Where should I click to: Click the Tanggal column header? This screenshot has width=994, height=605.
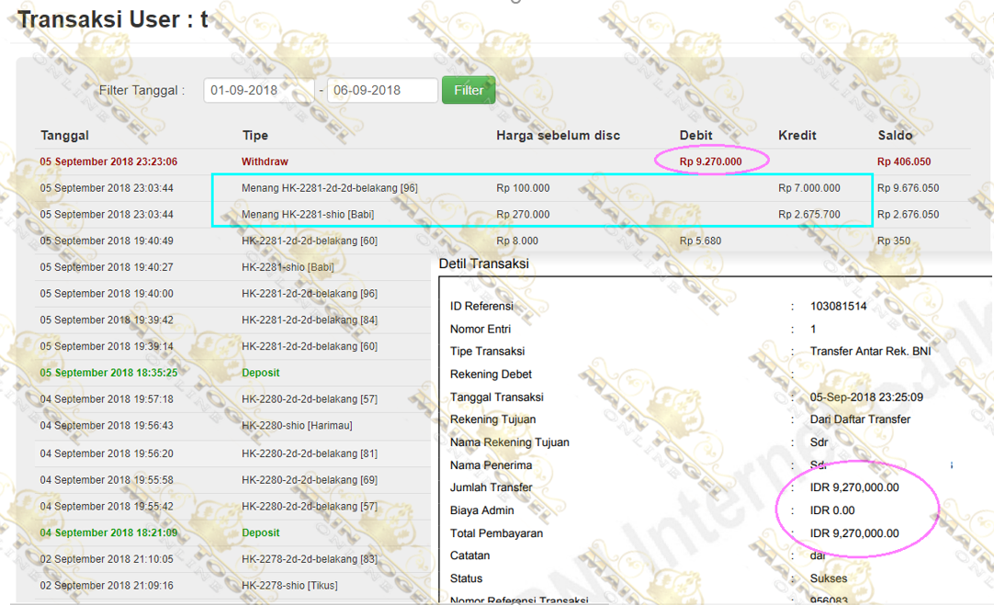pos(64,135)
